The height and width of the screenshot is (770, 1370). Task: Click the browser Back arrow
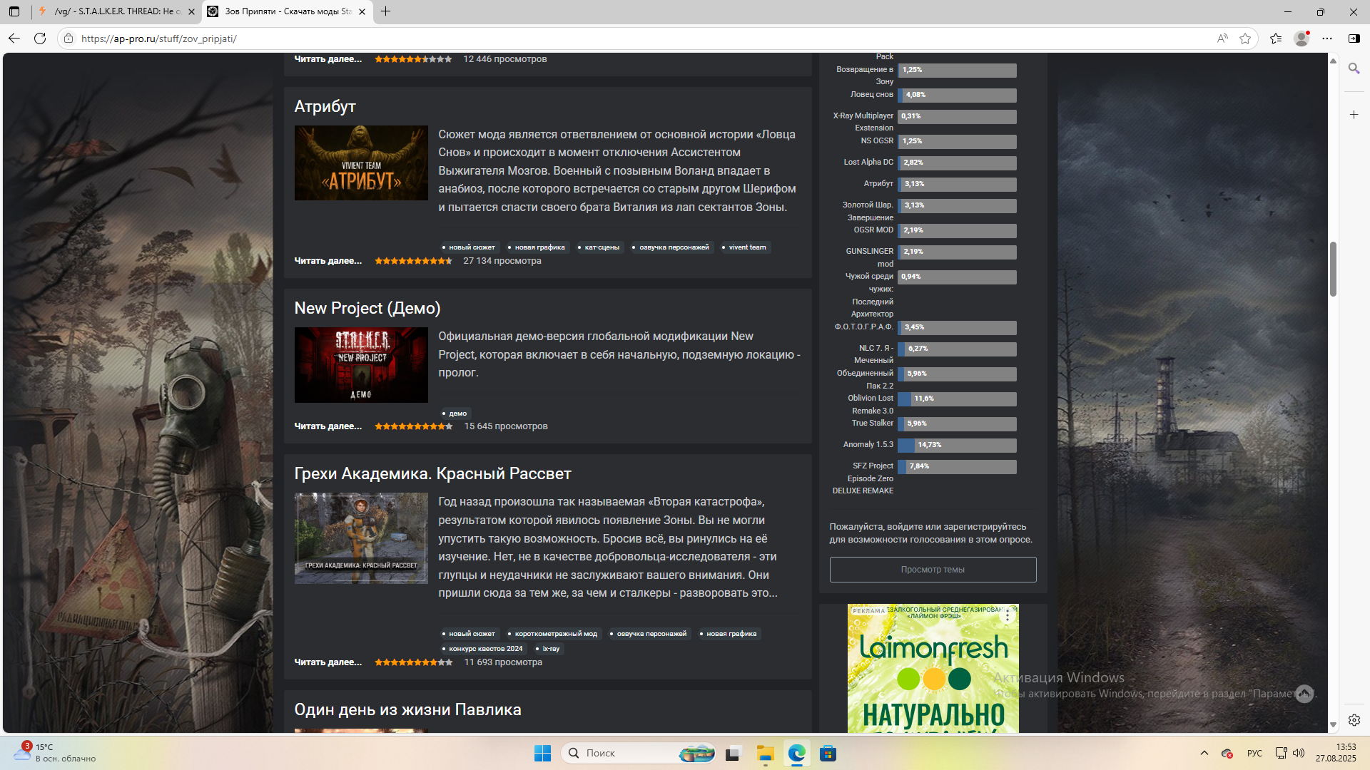click(14, 38)
